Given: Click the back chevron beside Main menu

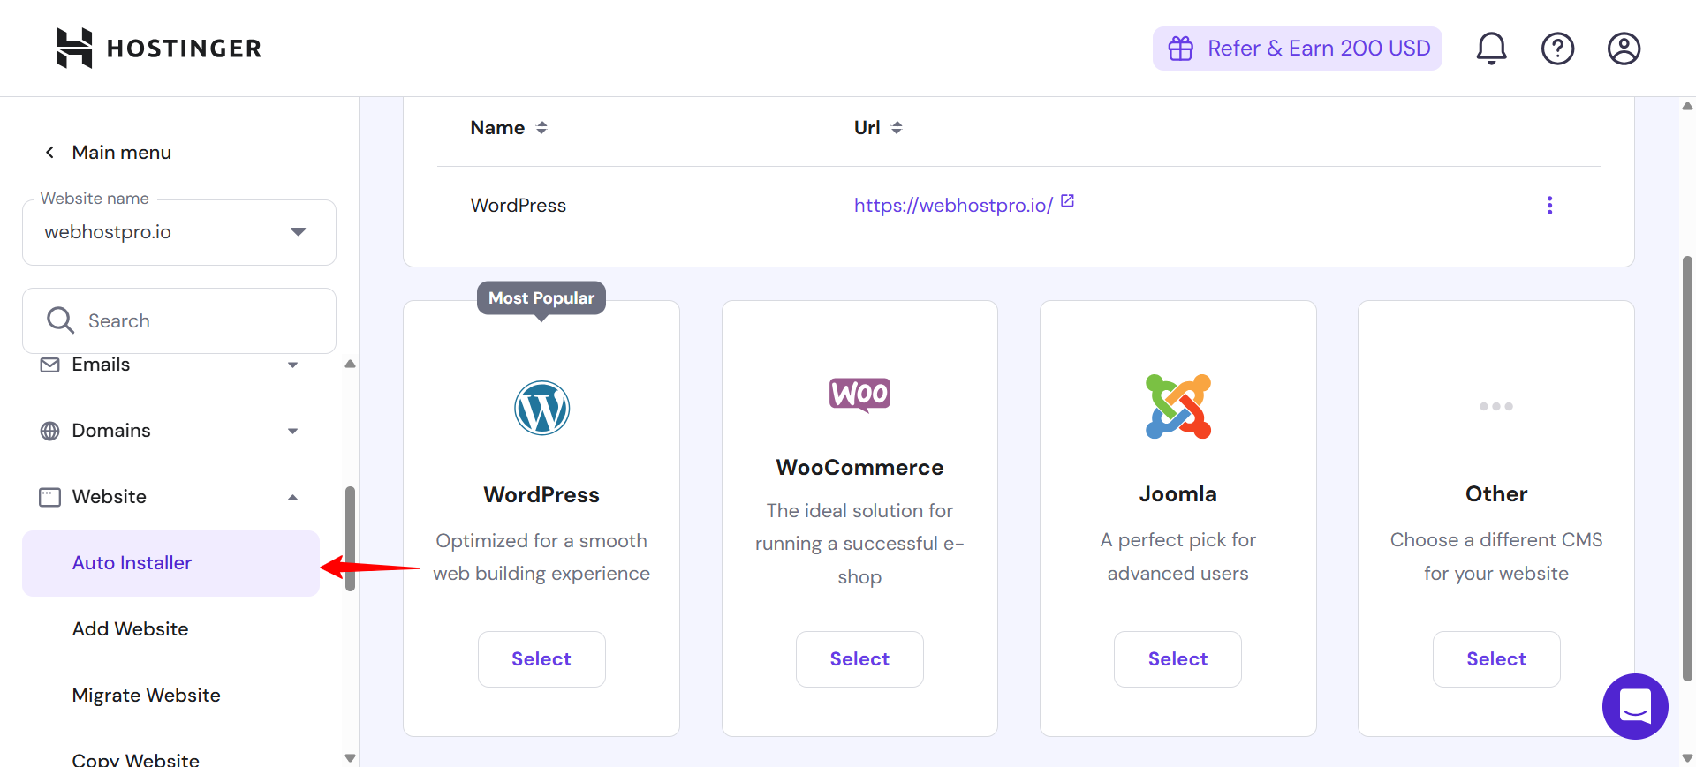Looking at the screenshot, I should 50,153.
